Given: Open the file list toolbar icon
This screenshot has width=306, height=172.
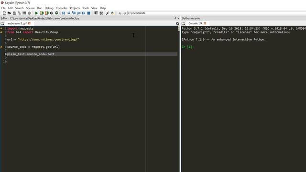Looking at the screenshot, I should tap(24, 13).
